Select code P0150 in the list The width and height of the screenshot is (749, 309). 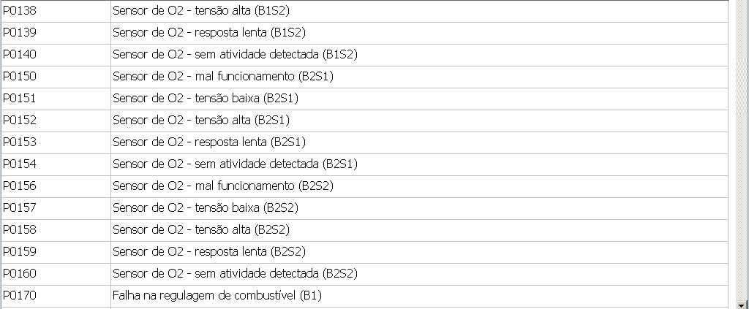20,77
